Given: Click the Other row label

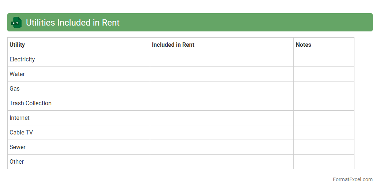Looking at the screenshot, I should point(16,161).
